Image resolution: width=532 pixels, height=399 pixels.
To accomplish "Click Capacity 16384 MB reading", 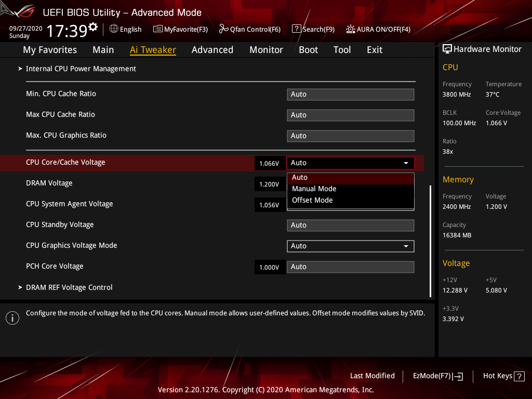I will click(x=457, y=235).
